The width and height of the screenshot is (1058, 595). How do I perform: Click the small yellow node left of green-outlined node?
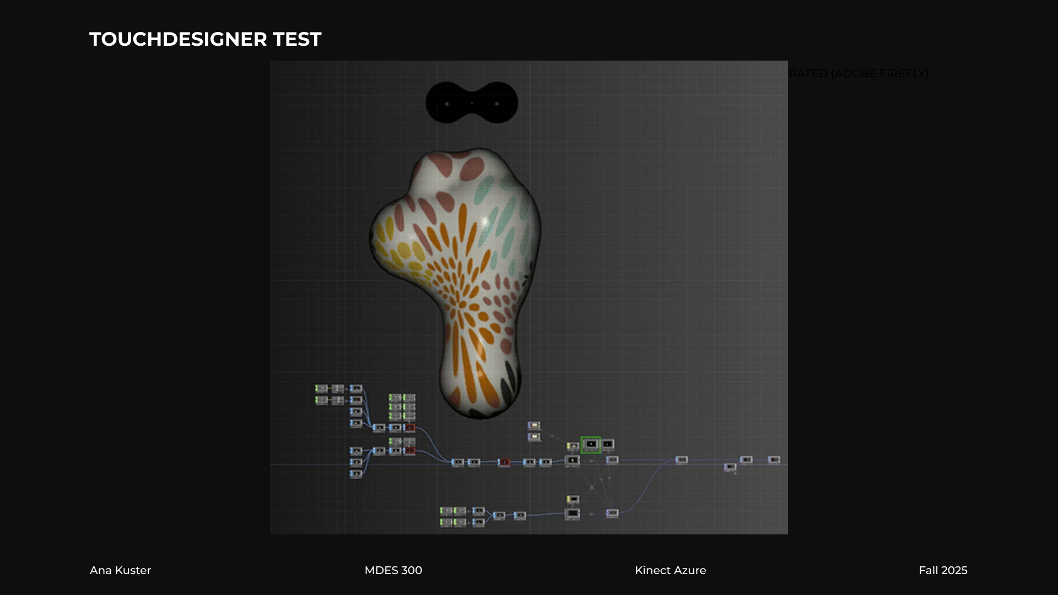tap(573, 446)
